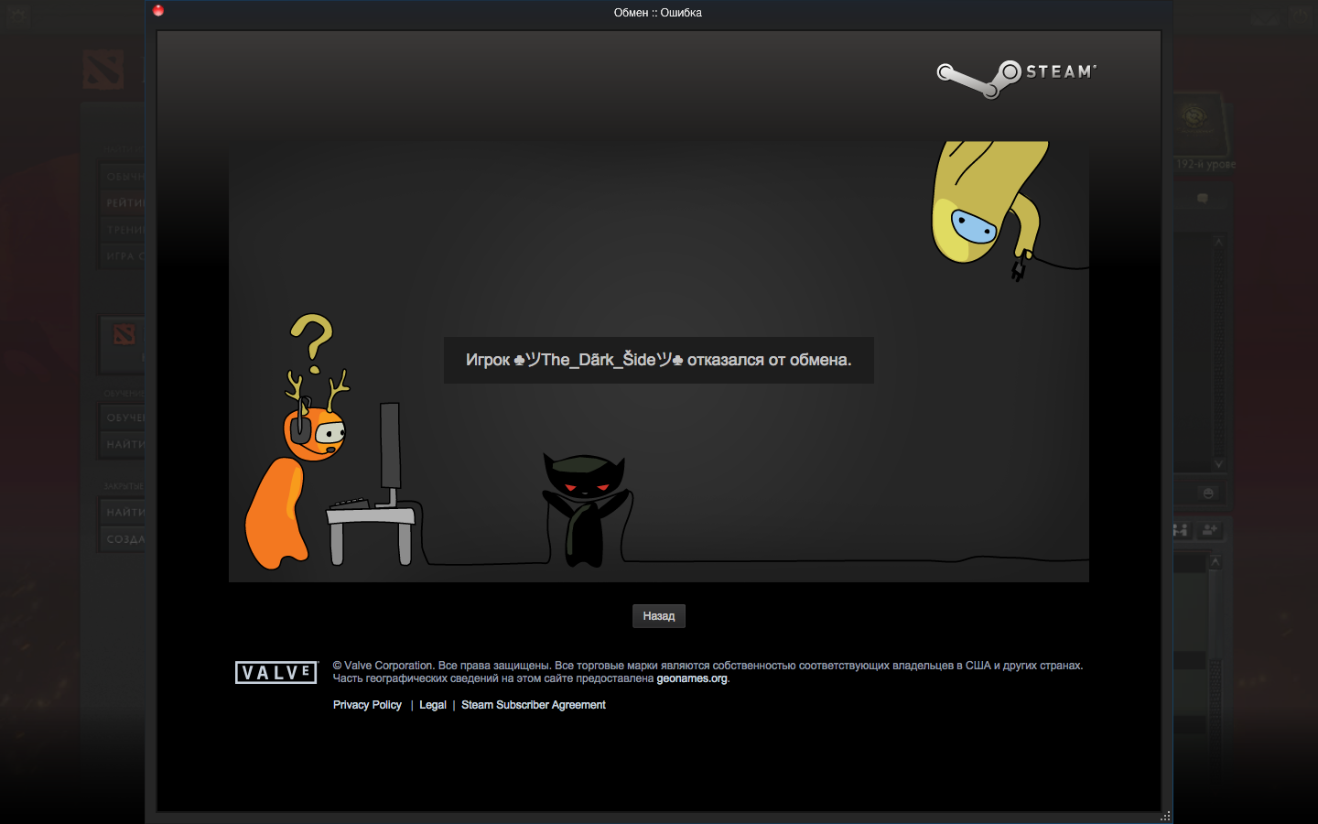This screenshot has width=1318, height=824.
Task: Open the Steam Subscriber Agreement link
Action: pos(533,705)
